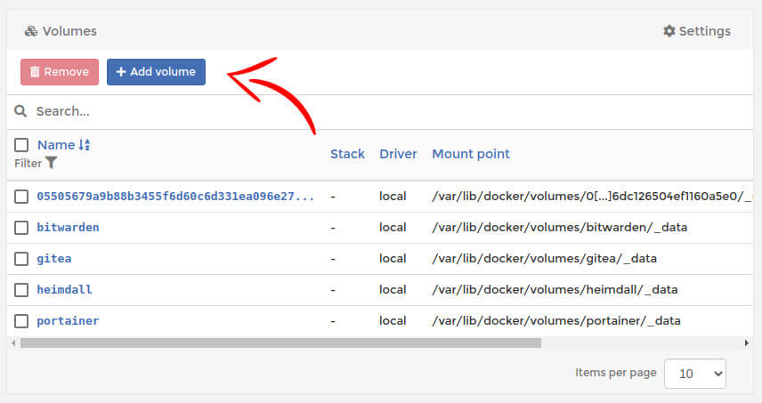Click the search magnifier icon
Image resolution: width=762 pixels, height=403 pixels.
click(21, 111)
